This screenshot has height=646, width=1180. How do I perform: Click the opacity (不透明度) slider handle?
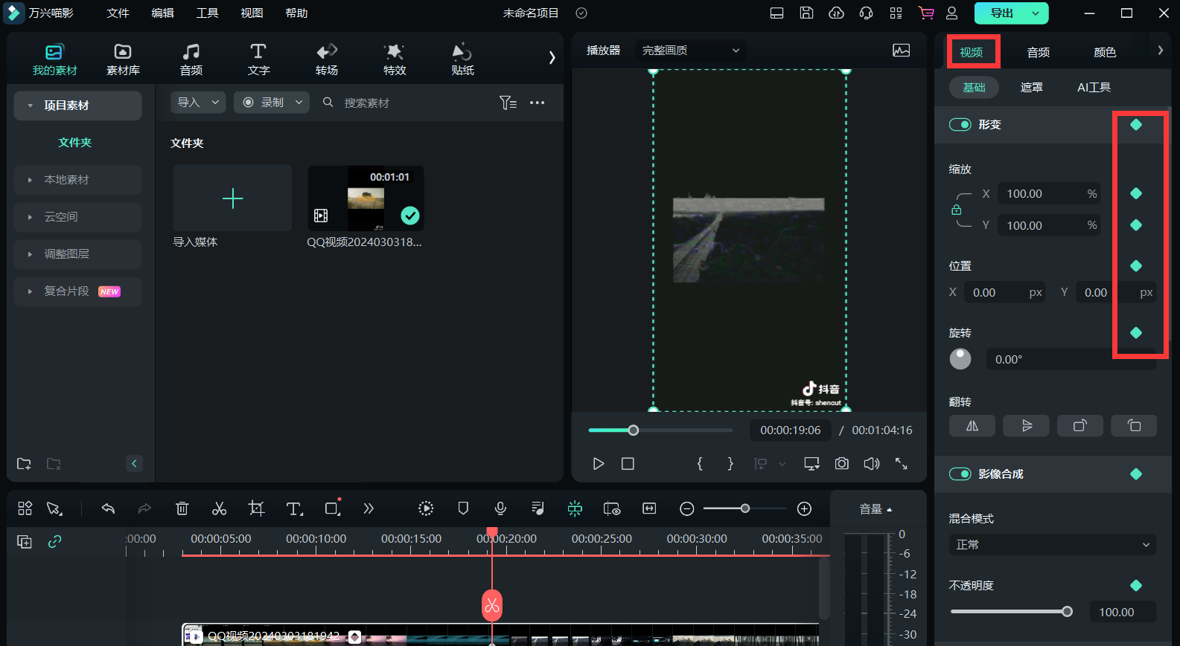coord(1067,612)
